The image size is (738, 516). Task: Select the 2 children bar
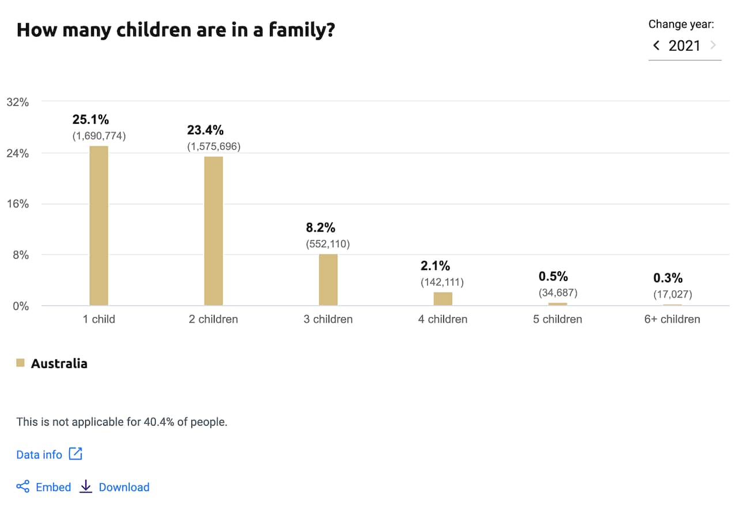coord(213,230)
